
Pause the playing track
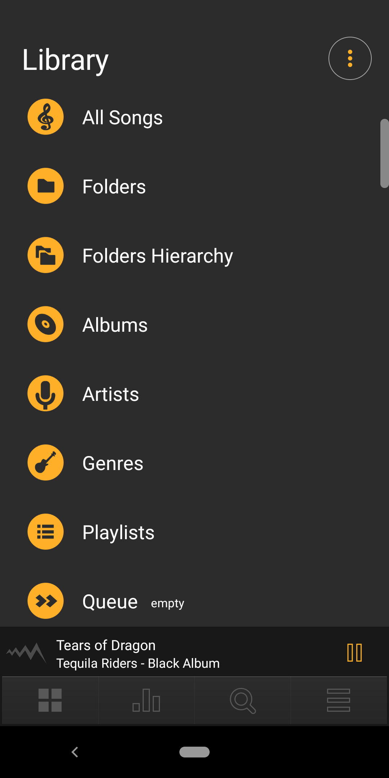pos(354,653)
